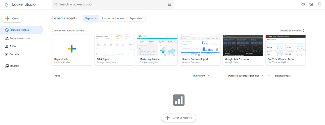325x125 pixels.
Task: Open the GA4 Report template
Action: 115,50
